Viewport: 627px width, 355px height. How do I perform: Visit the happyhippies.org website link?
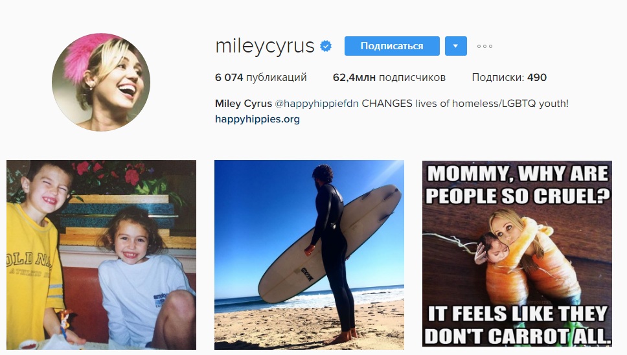(257, 119)
